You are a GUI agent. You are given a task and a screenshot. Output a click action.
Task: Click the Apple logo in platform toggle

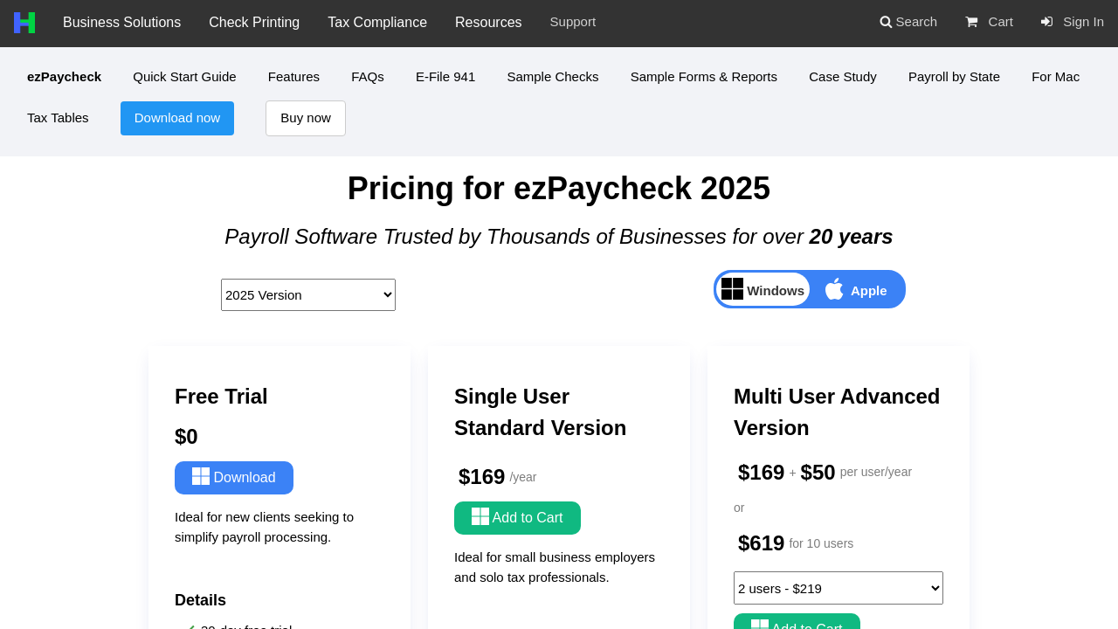click(x=834, y=289)
